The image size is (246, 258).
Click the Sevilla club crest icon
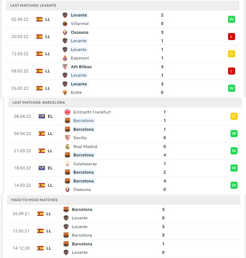coord(67,138)
